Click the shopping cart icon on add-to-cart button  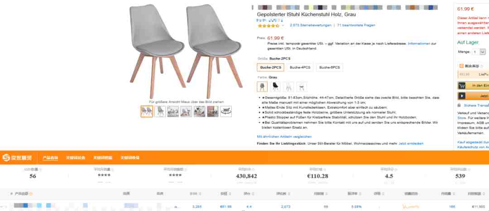pos(461,86)
